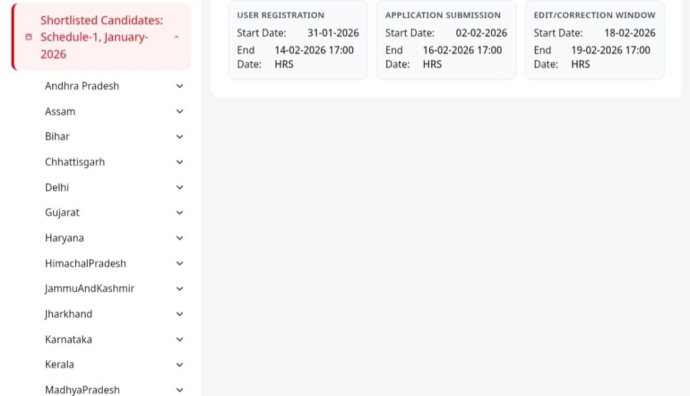Click end date 14-02-2026 17:00 HRS
Viewport: 690px width, 396px height.
(314, 57)
